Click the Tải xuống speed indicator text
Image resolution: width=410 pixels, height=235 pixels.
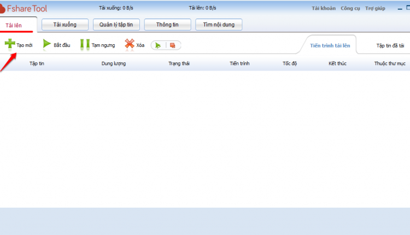click(x=116, y=8)
